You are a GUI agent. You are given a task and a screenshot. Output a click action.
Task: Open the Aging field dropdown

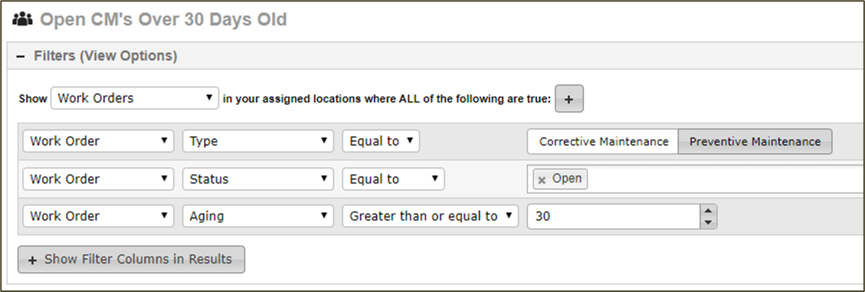(x=257, y=216)
